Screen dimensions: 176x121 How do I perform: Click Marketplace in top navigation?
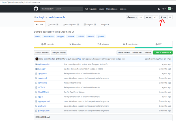[x=112, y=9]
